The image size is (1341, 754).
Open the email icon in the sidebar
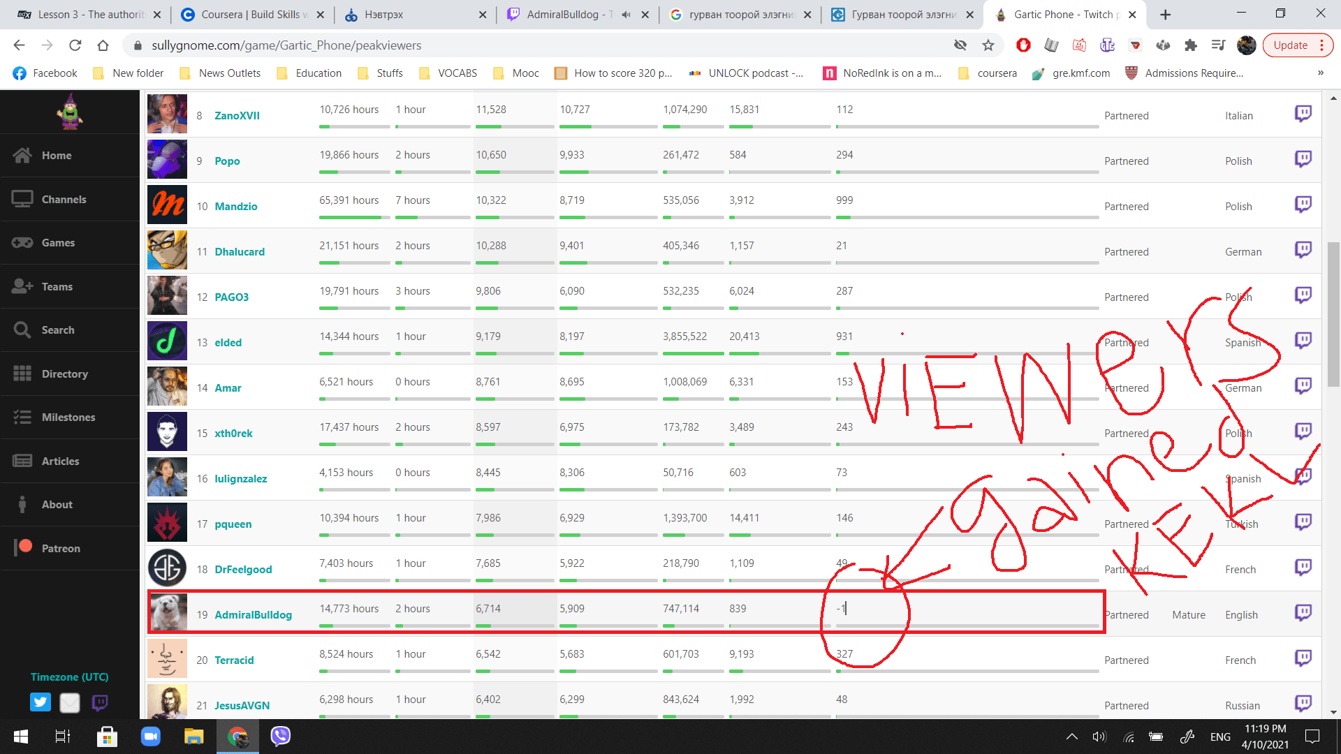[70, 702]
